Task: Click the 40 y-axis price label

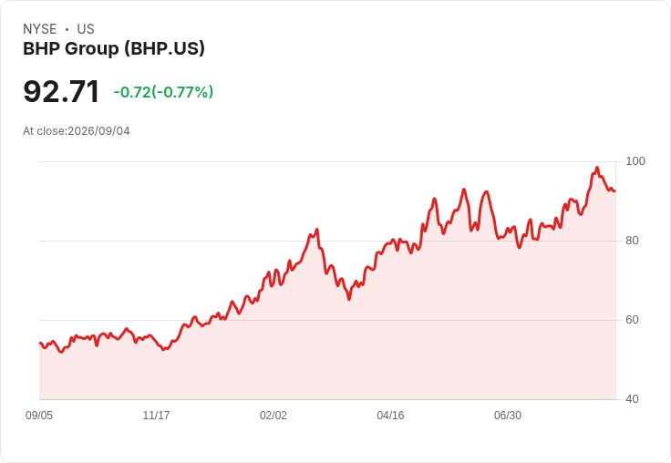Action: coord(632,399)
